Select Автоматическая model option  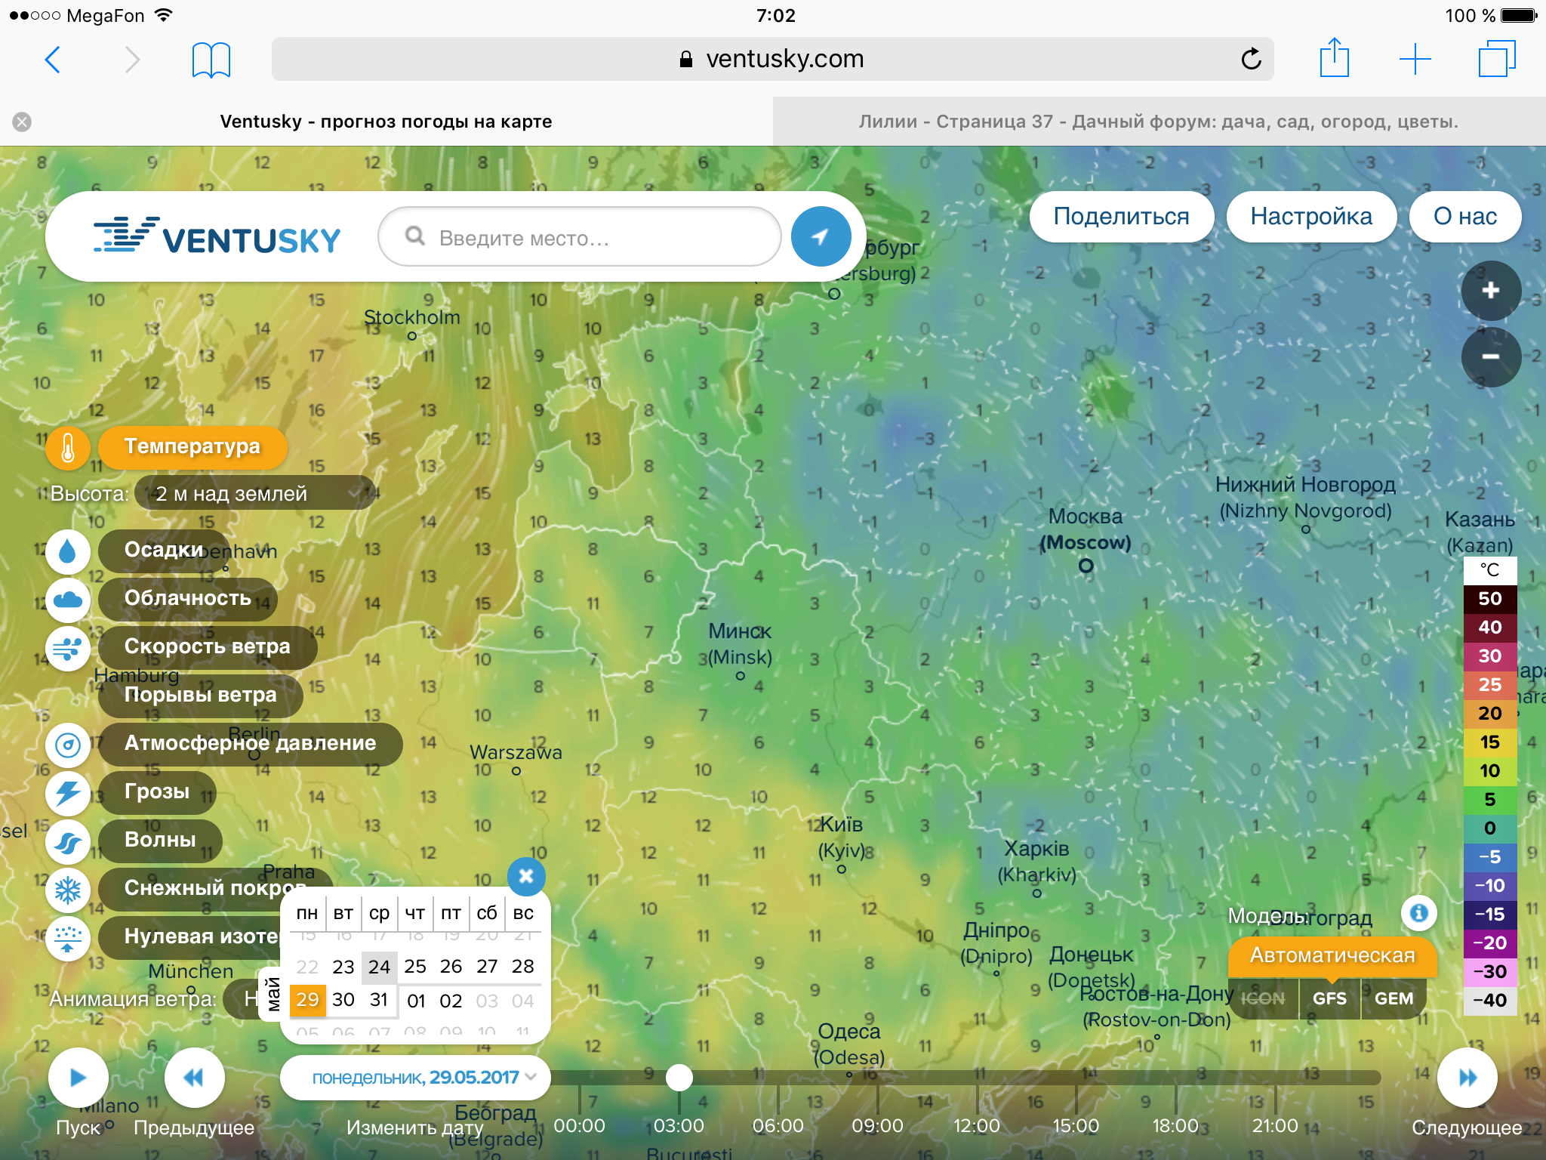coord(1332,955)
